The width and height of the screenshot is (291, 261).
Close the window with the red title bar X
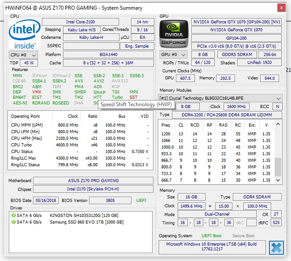281,8
